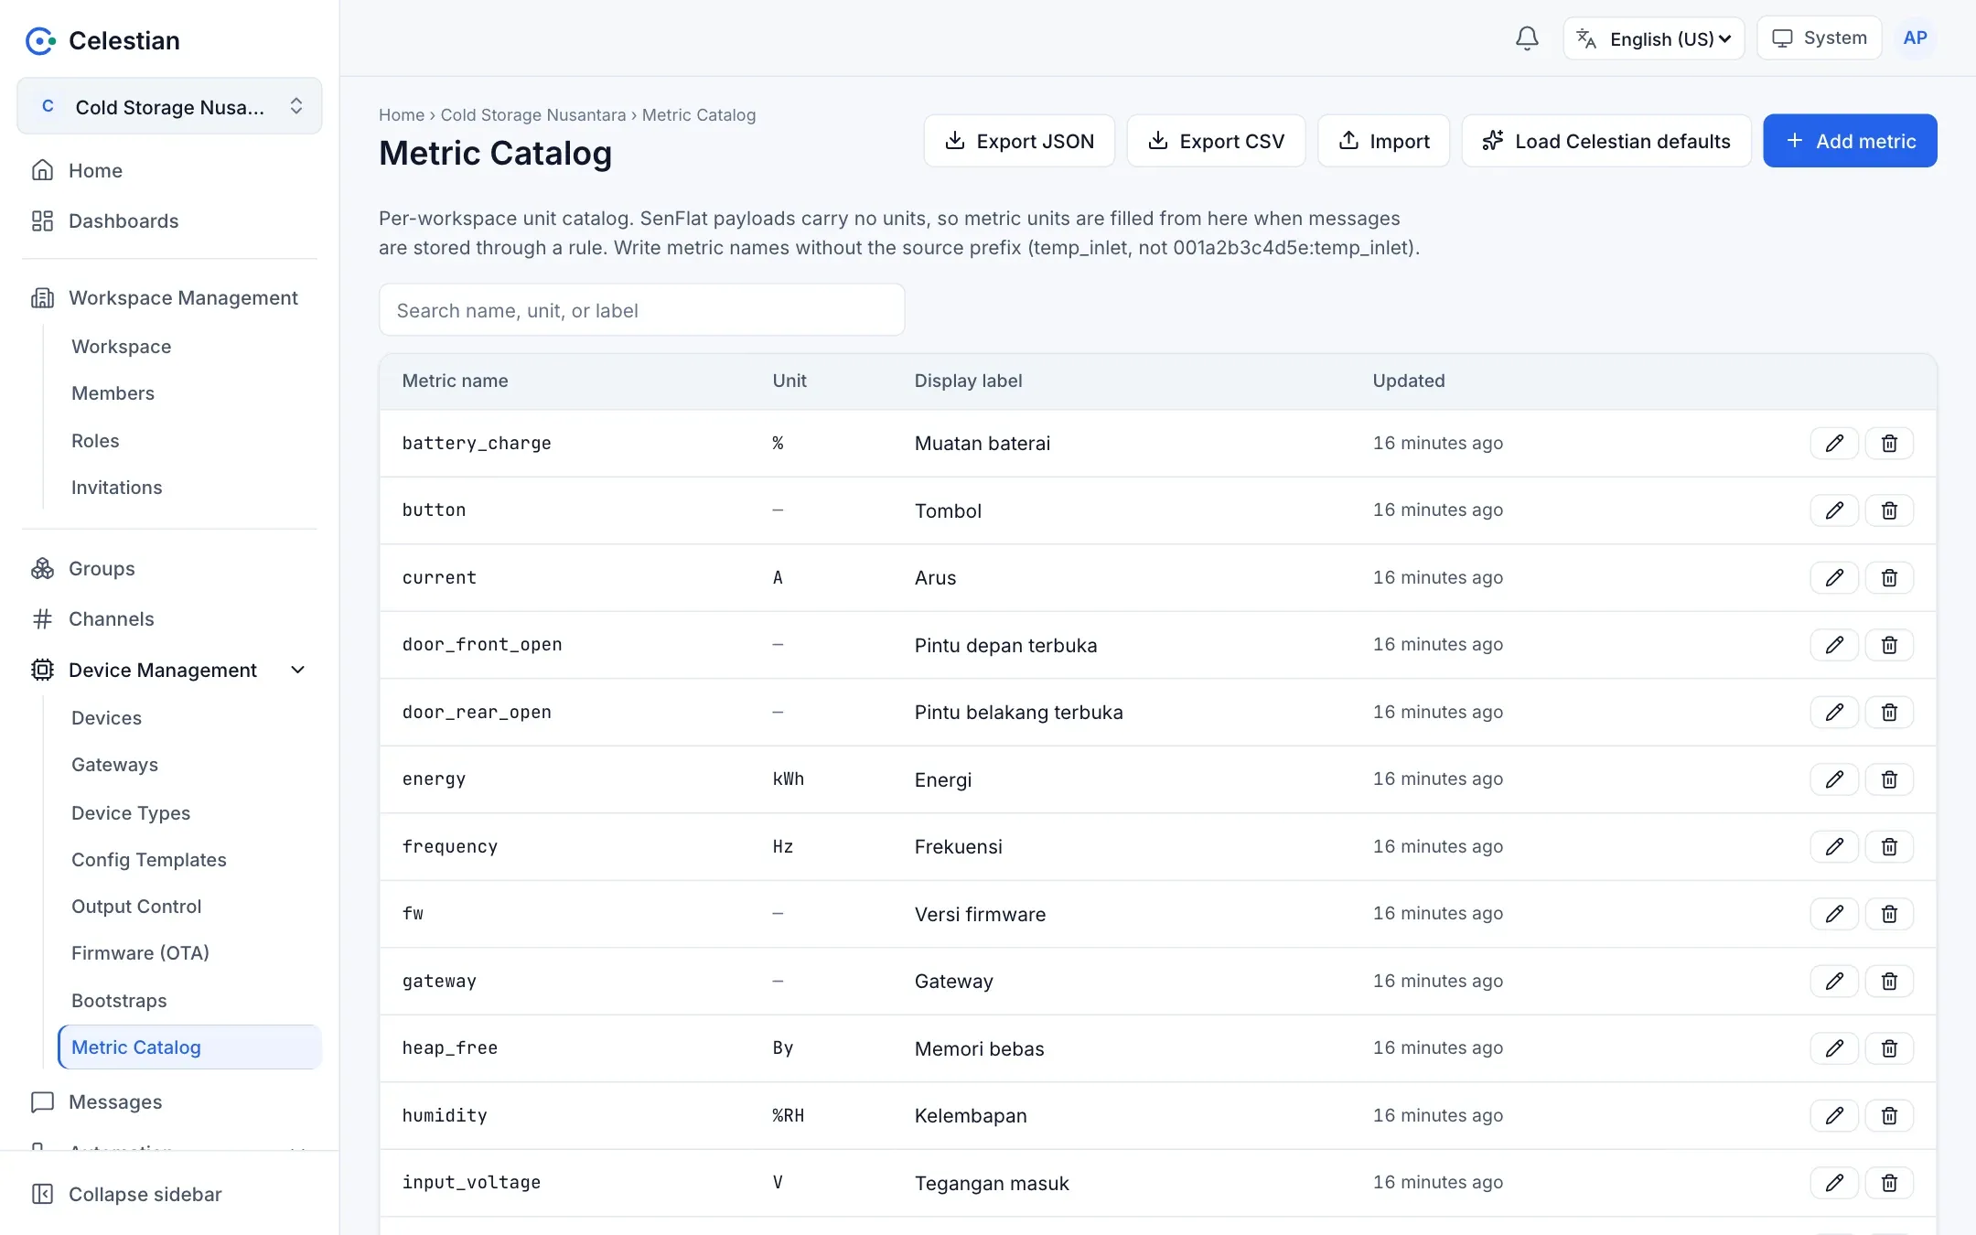Viewport: 1976px width, 1235px height.
Task: Delete the energy metric
Action: (x=1889, y=779)
